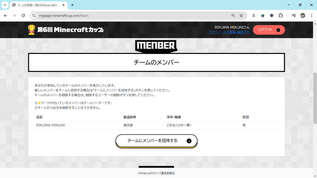This screenshot has height=178, width=317.
Task: Open a new browser tab
Action: [72, 5]
